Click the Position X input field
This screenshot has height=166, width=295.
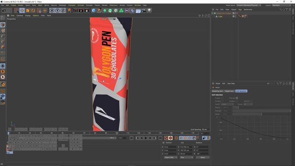170,147
